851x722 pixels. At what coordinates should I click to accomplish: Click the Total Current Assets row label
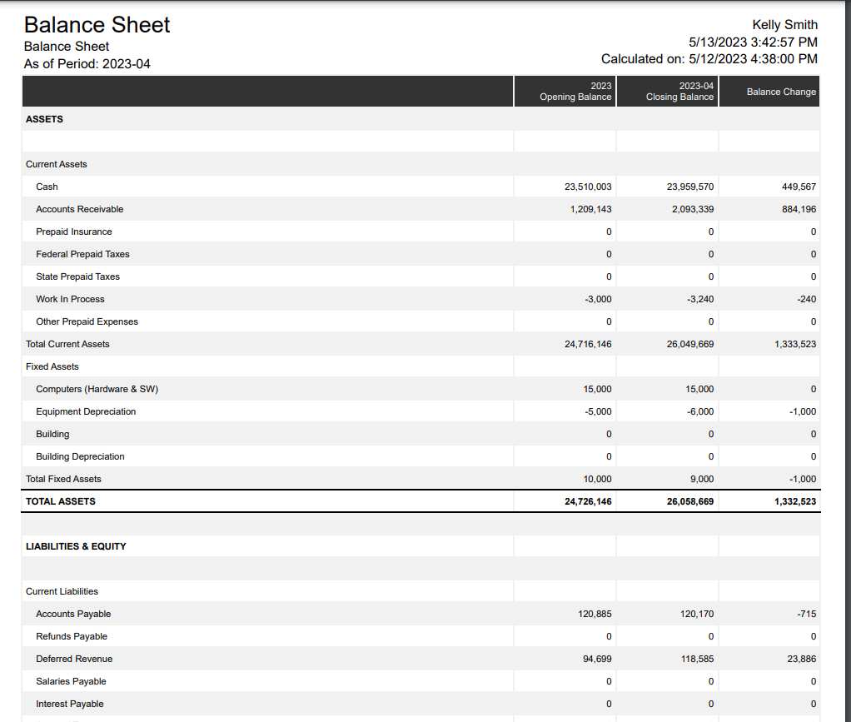(67, 344)
